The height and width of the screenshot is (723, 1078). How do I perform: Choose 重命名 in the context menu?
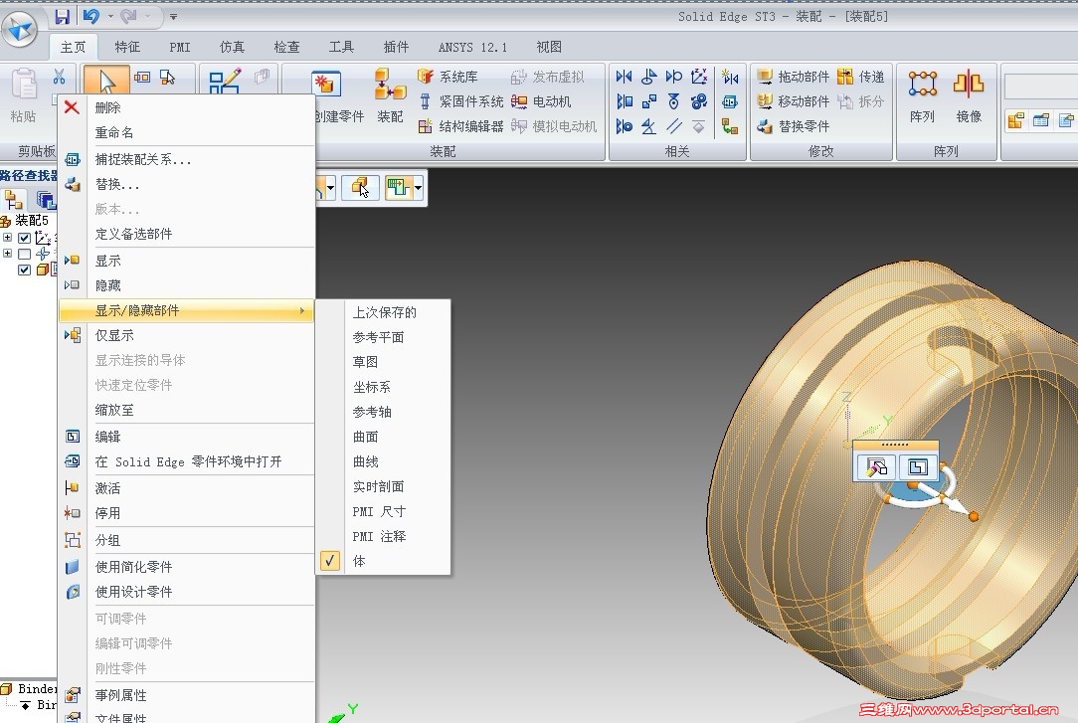[x=187, y=132]
